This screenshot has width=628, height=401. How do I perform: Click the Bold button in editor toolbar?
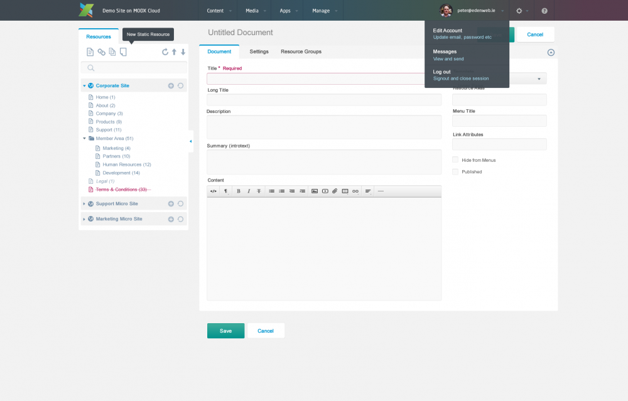[x=239, y=191]
